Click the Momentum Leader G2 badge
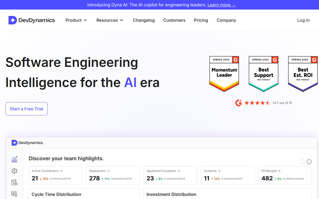 pyautogui.click(x=224, y=74)
